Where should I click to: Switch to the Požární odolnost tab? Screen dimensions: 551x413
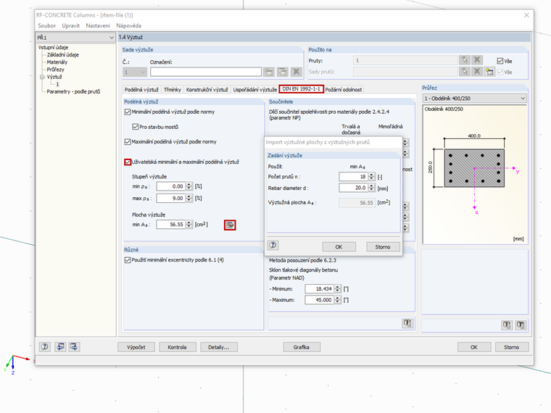click(x=344, y=90)
